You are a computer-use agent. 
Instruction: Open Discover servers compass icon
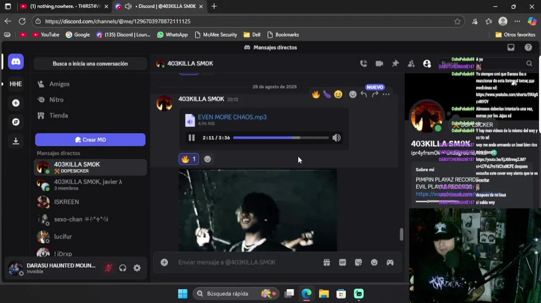(x=16, y=122)
